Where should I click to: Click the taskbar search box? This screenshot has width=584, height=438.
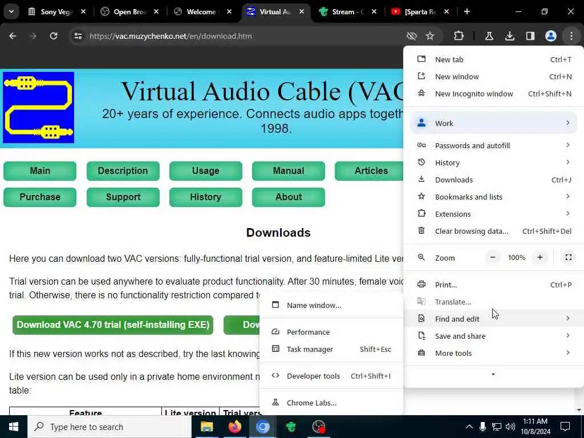click(109, 427)
